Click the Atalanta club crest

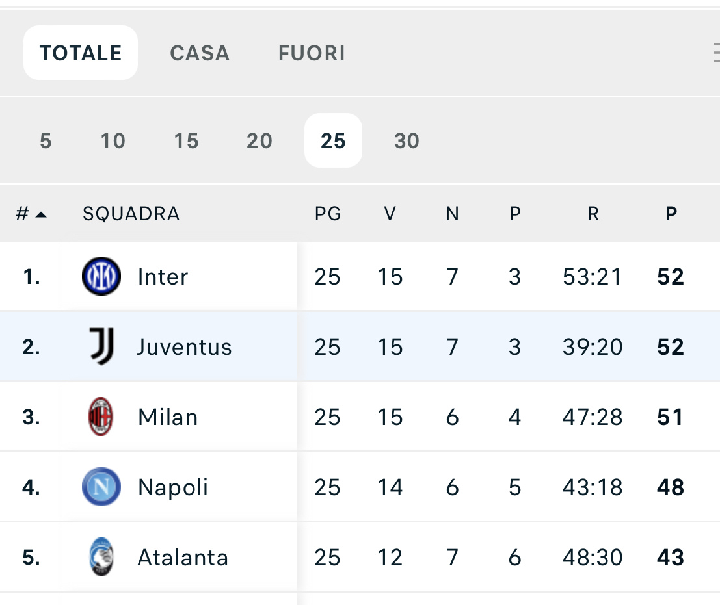tap(101, 557)
